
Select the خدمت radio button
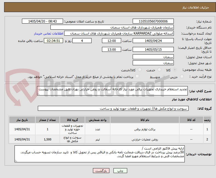pyautogui.click(x=159, y=70)
